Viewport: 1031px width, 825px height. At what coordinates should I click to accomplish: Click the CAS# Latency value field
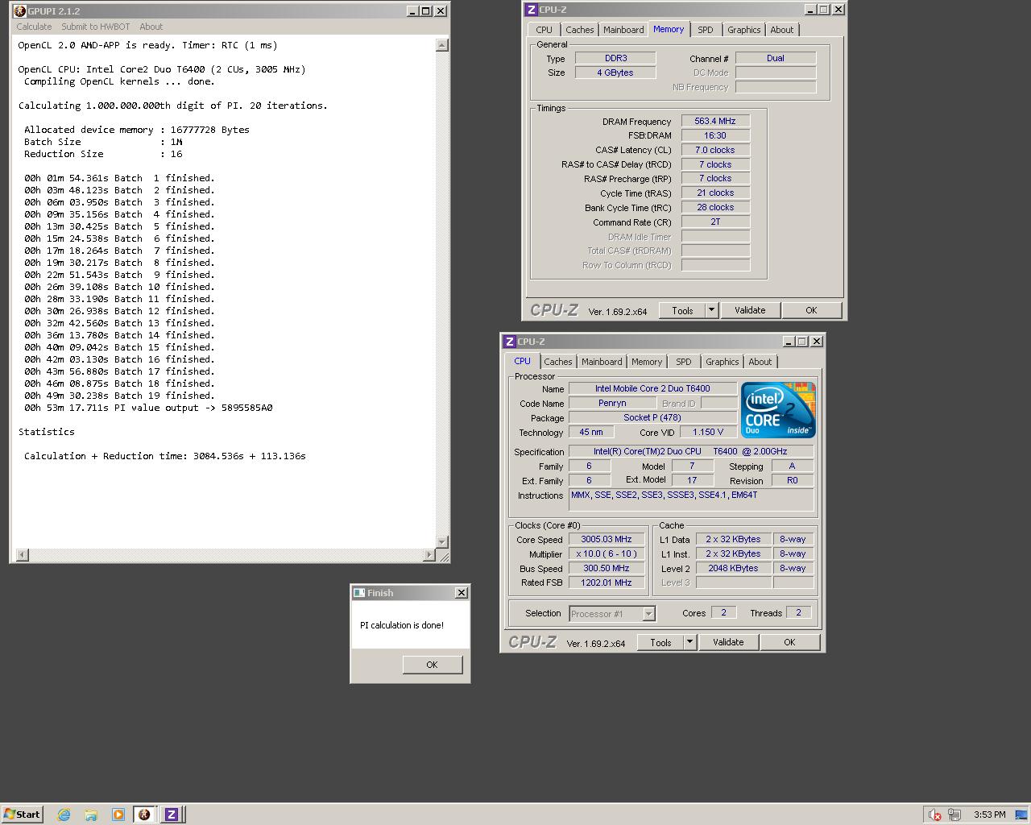[x=715, y=150]
